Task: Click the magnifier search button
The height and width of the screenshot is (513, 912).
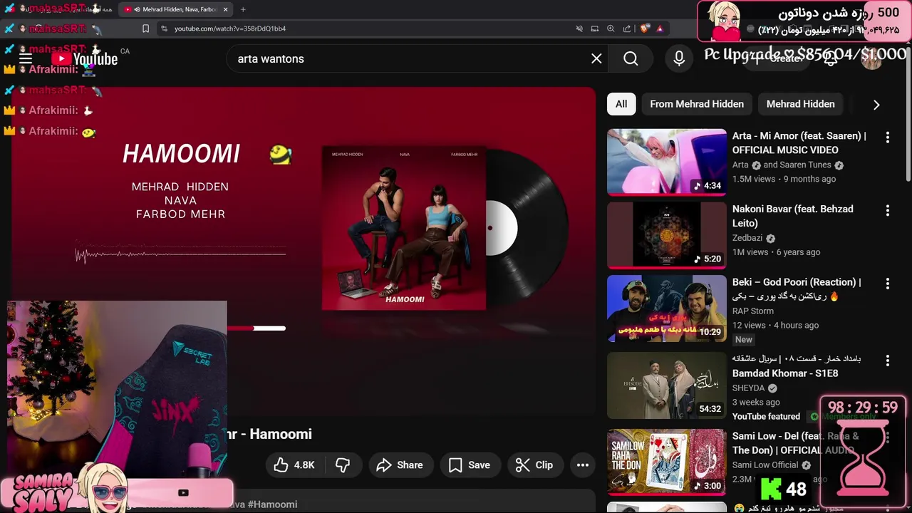Action: pos(631,58)
